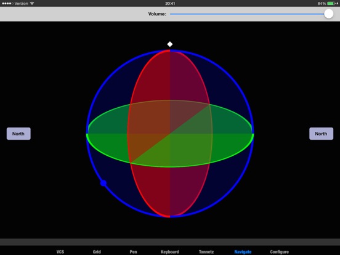Click the Volume slider knob

click(x=329, y=14)
